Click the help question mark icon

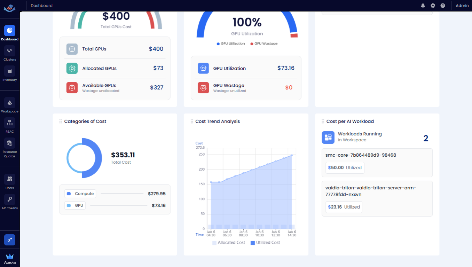(442, 6)
